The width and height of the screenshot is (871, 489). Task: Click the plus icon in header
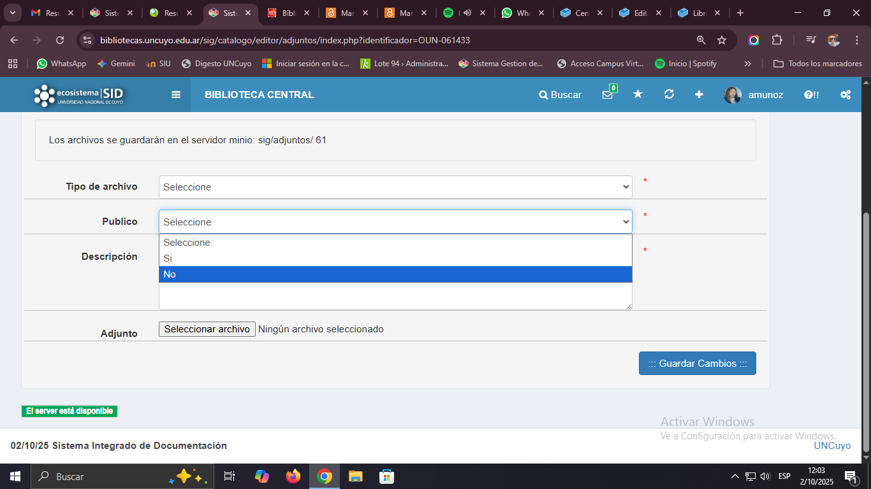click(699, 94)
